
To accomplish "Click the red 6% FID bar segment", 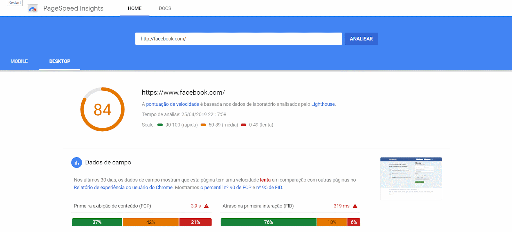I will click(x=354, y=222).
